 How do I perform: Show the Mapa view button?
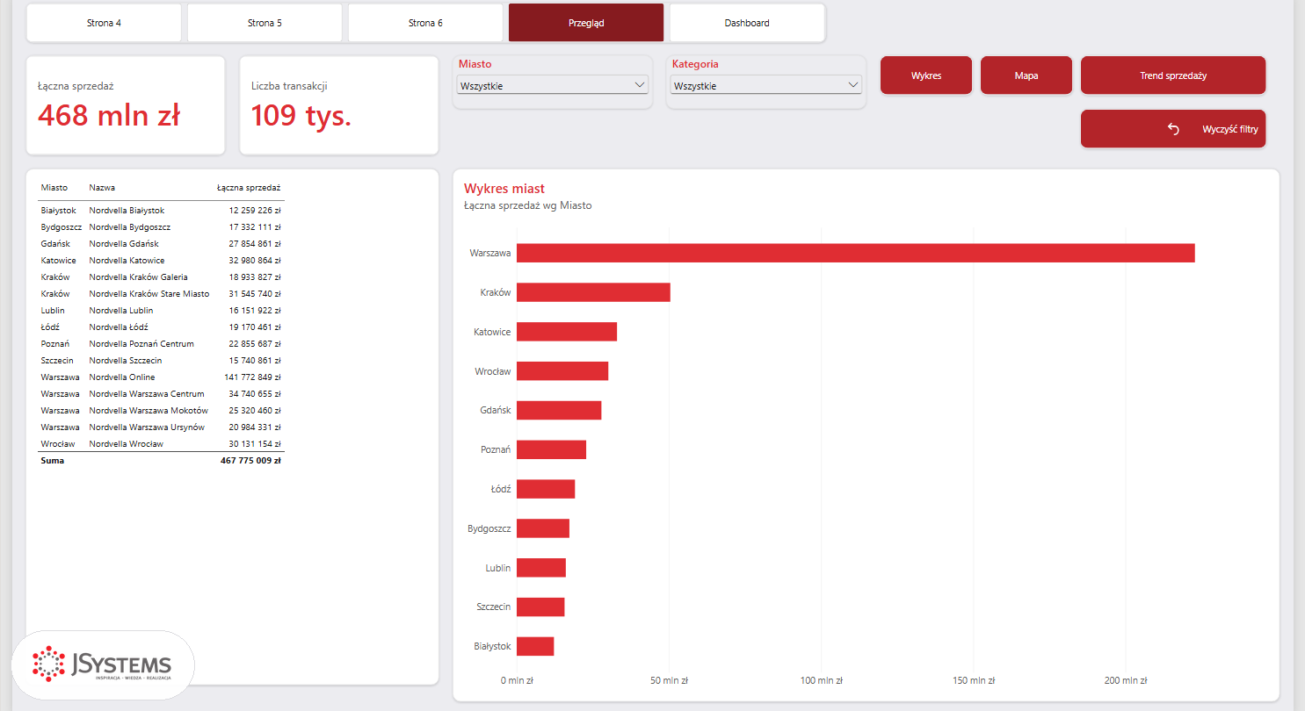coord(1026,75)
